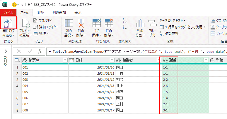227x119 pixels.
Task: Open the 型番 column filter dropdown
Action: [x=205, y=60]
